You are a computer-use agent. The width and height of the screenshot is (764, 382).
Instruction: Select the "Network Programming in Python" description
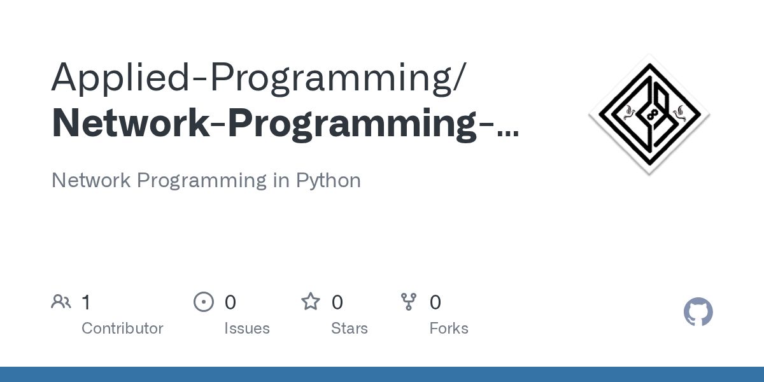(x=206, y=180)
